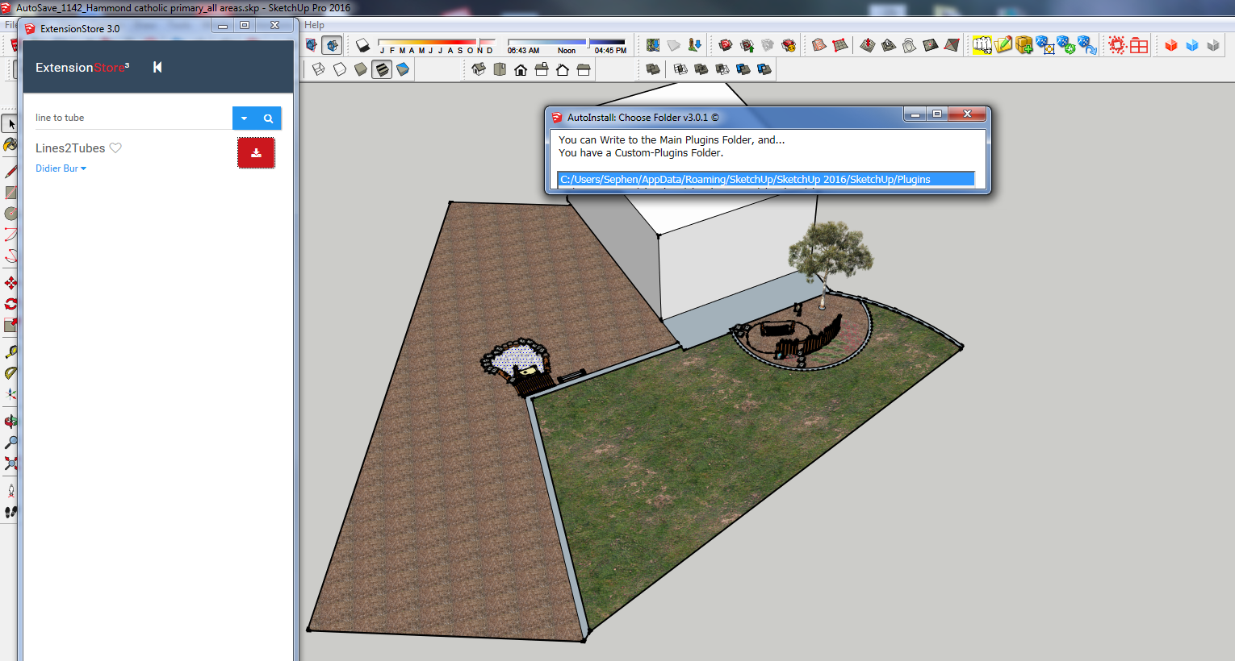Activate the Orbit tool
1235x661 pixels.
pos(10,422)
